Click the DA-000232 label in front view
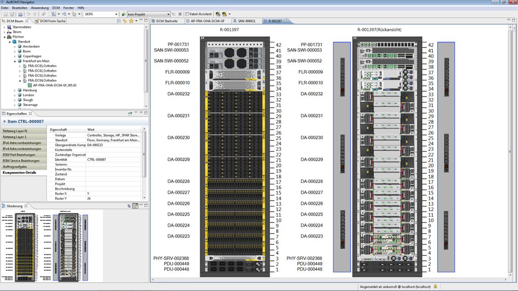 (178, 94)
